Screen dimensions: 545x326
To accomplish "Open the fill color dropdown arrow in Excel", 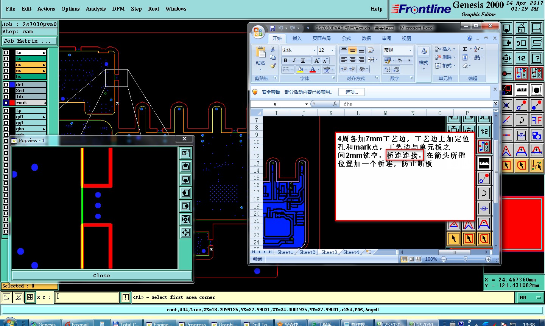I will pos(306,70).
